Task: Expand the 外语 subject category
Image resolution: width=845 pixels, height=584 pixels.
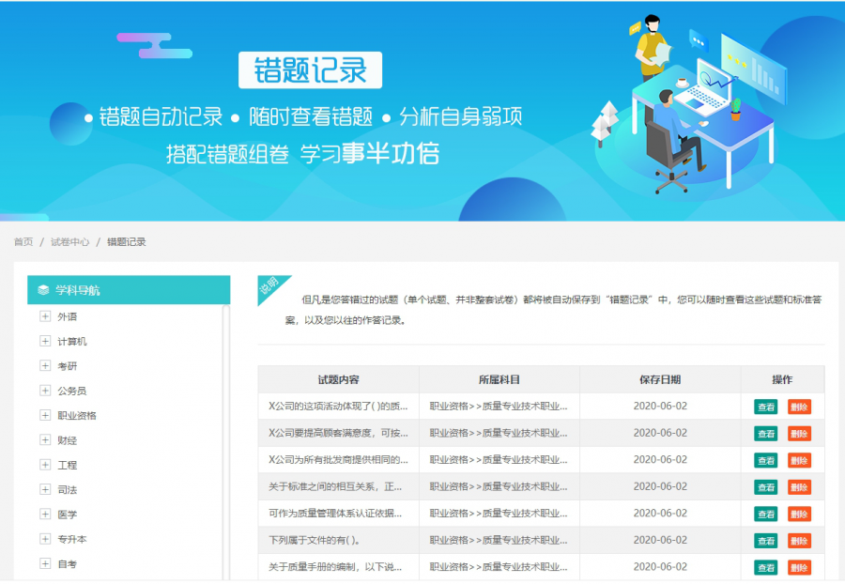Action: [45, 316]
